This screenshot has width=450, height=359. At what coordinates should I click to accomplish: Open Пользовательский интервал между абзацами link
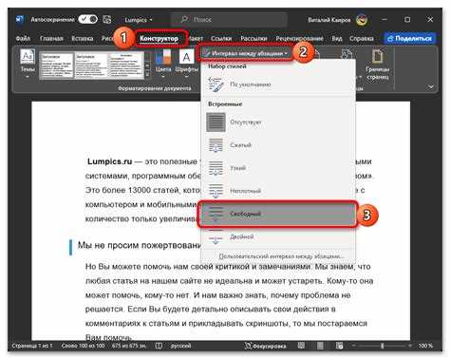click(x=281, y=256)
